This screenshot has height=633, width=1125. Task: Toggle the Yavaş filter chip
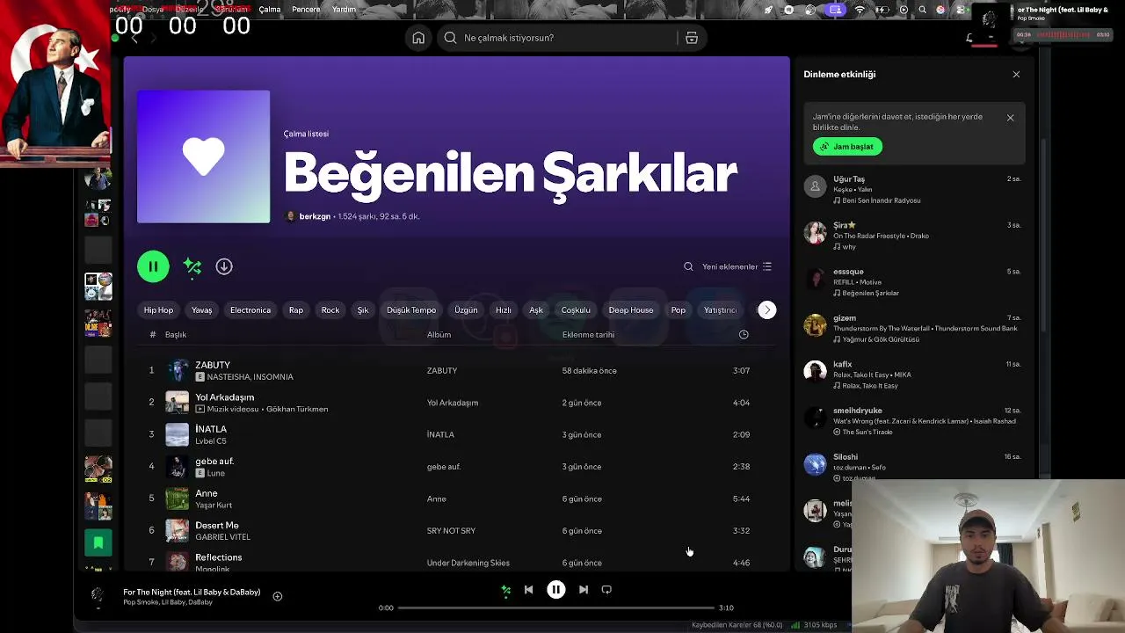[202, 310]
